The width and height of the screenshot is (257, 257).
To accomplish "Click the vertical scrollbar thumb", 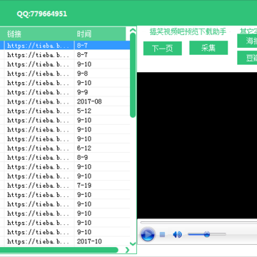I will click(133, 75).
